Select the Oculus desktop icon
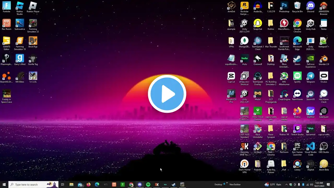The height and width of the screenshot is (188, 334). (324, 77)
